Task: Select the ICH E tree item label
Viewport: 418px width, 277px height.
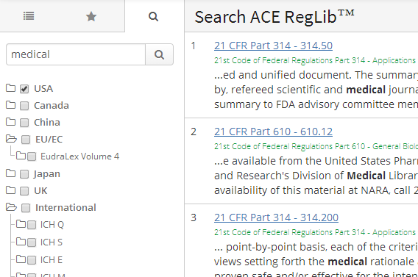Action: (x=52, y=259)
